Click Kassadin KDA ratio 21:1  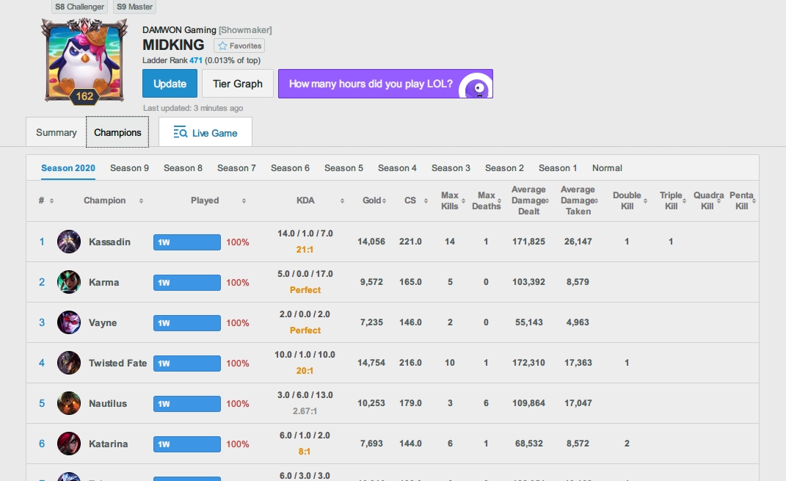(x=305, y=250)
